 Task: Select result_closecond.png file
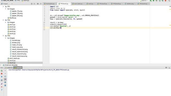(20, 49)
